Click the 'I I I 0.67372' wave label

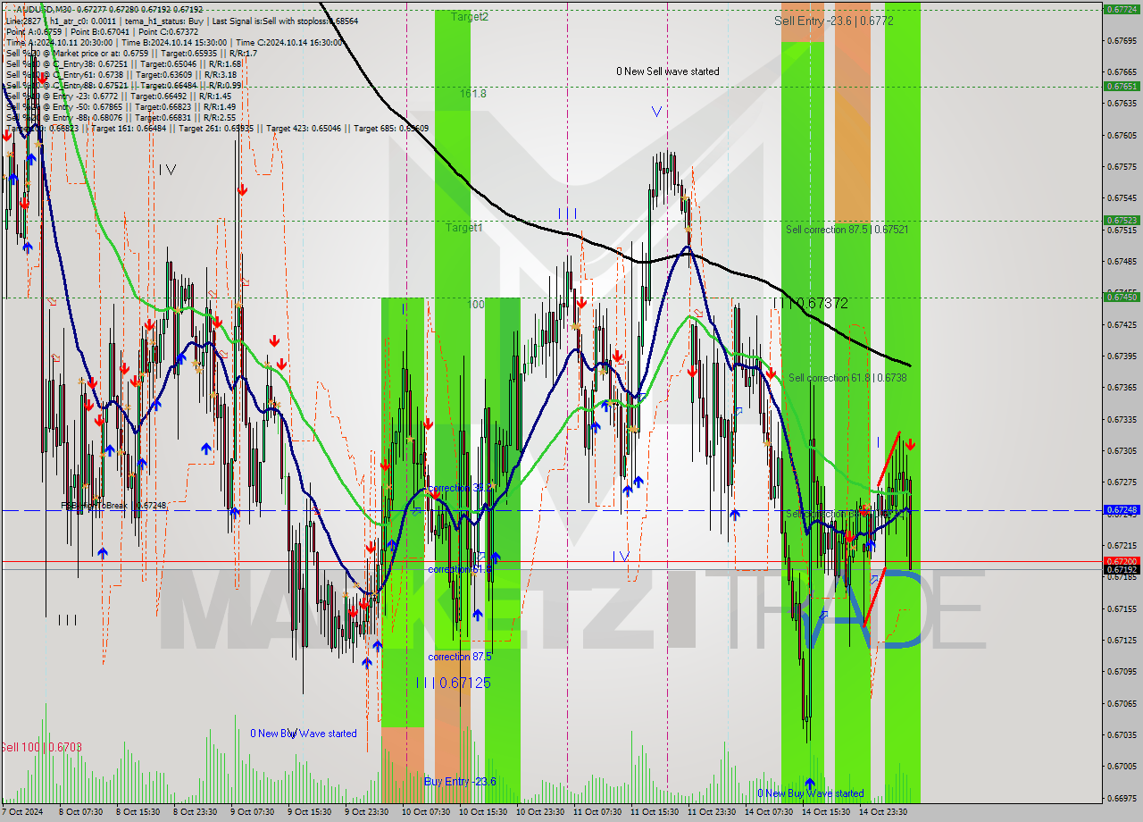(x=811, y=304)
